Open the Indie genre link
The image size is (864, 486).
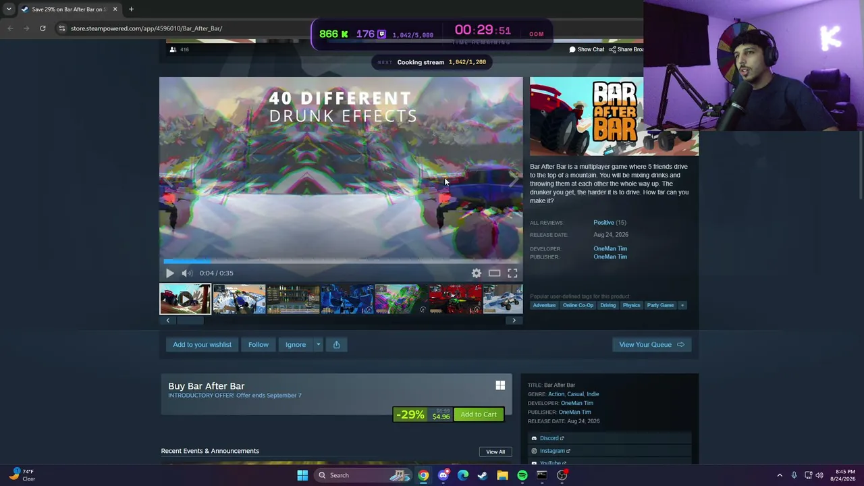pos(593,394)
